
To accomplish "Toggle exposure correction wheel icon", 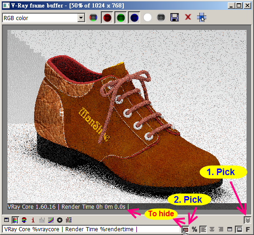I will pos(60,220).
